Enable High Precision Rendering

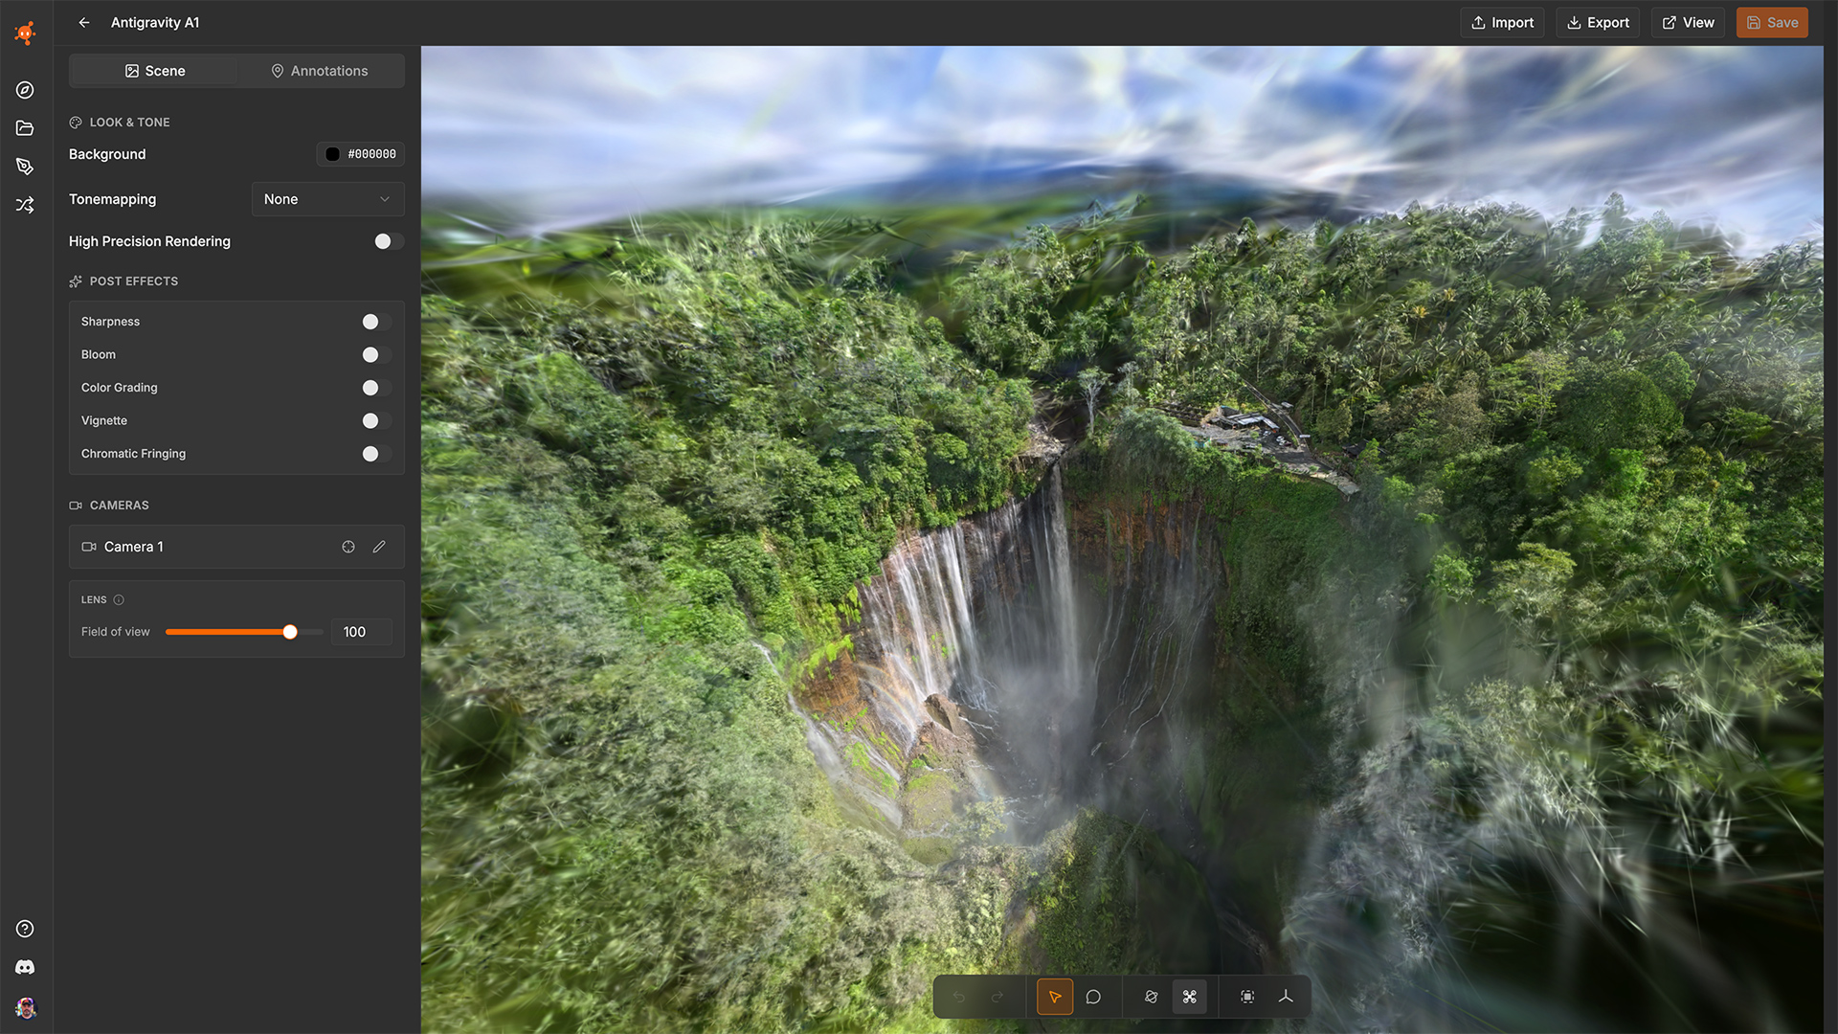388,241
